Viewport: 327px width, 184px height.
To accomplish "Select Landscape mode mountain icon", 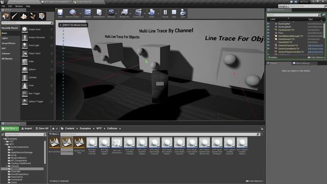I will [x=24, y=16].
